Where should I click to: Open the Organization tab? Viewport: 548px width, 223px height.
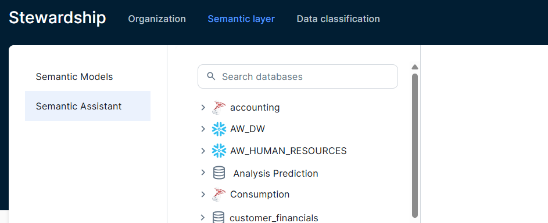[157, 19]
